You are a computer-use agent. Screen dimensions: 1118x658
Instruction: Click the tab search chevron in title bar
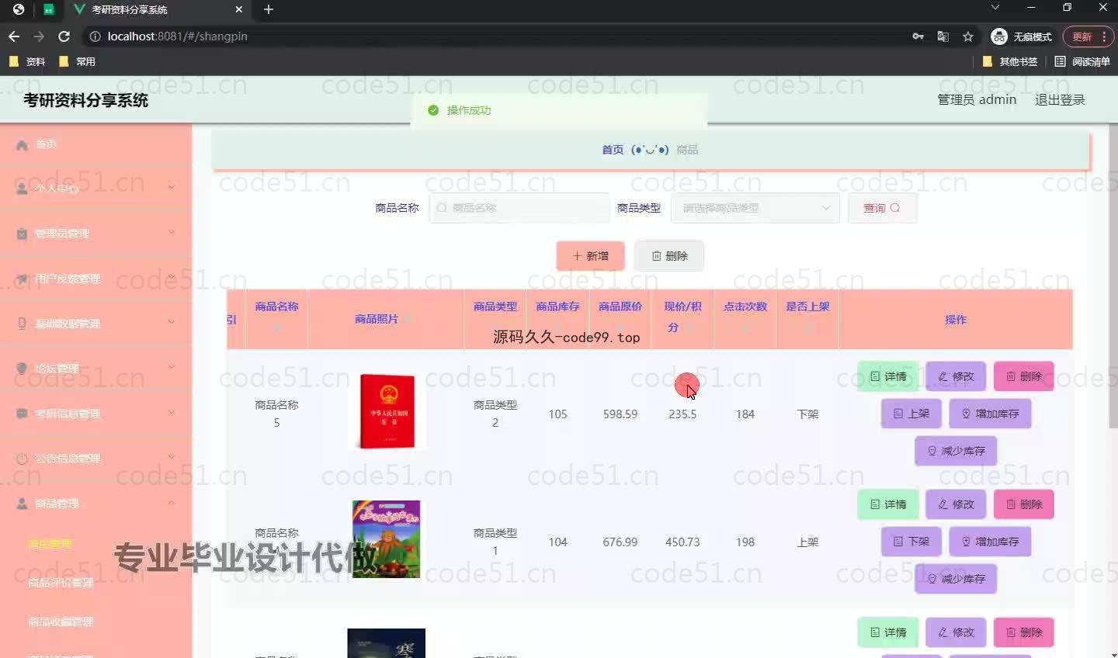pyautogui.click(x=995, y=7)
